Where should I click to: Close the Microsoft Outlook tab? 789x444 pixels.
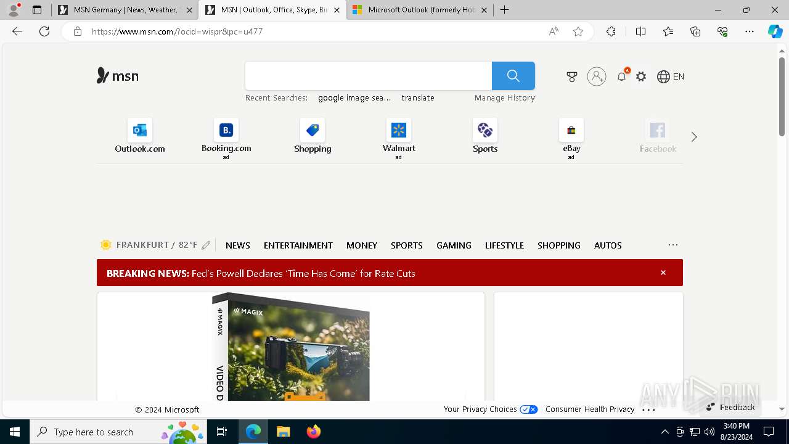pyautogui.click(x=484, y=10)
